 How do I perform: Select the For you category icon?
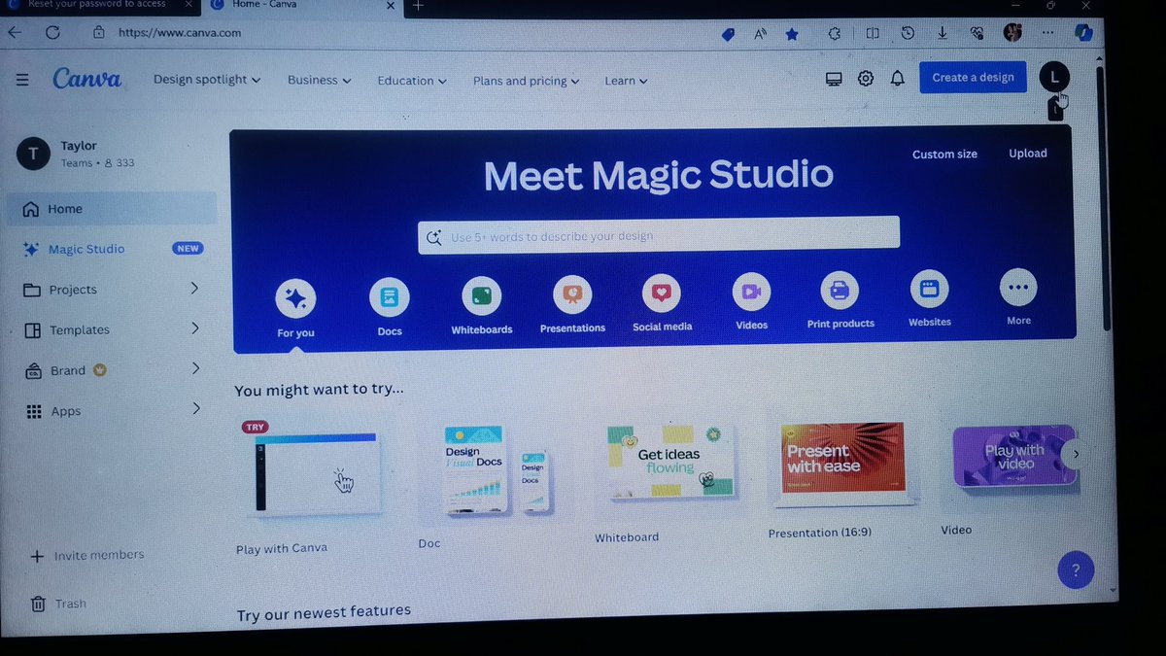pos(295,299)
